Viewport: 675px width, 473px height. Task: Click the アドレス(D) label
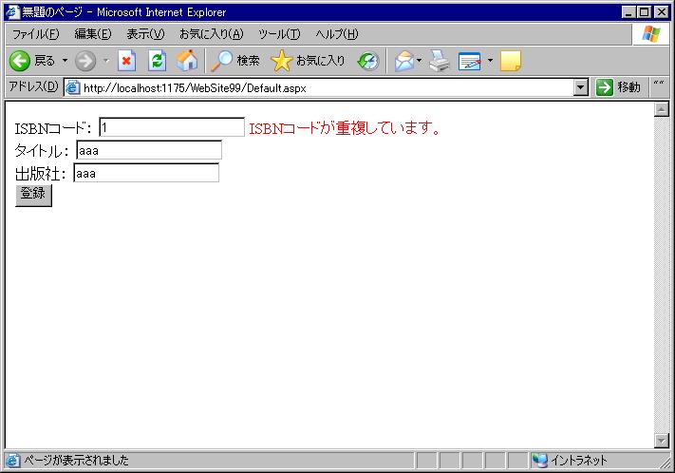(33, 86)
